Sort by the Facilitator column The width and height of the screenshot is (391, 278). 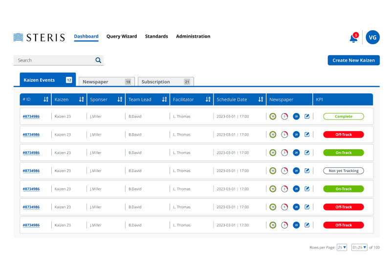(208, 99)
